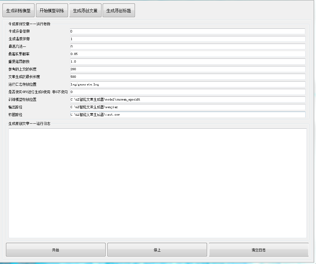Select the 生成原创文章 tab
The width and height of the screenshot is (316, 264).
(85, 10)
